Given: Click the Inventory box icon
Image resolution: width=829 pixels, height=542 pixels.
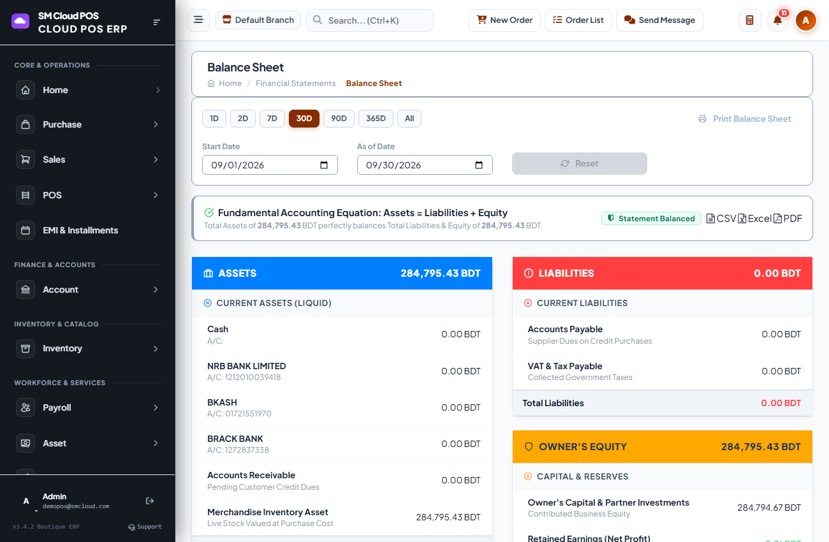Looking at the screenshot, I should (x=26, y=348).
